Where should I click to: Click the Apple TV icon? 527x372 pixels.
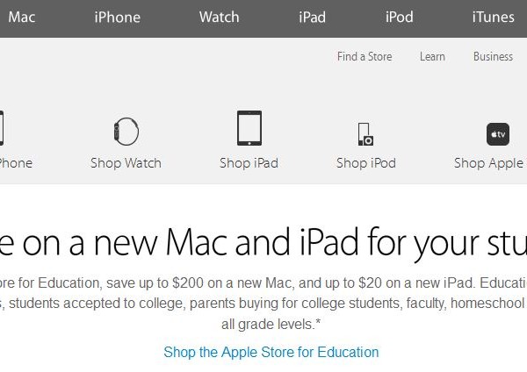[x=498, y=134]
